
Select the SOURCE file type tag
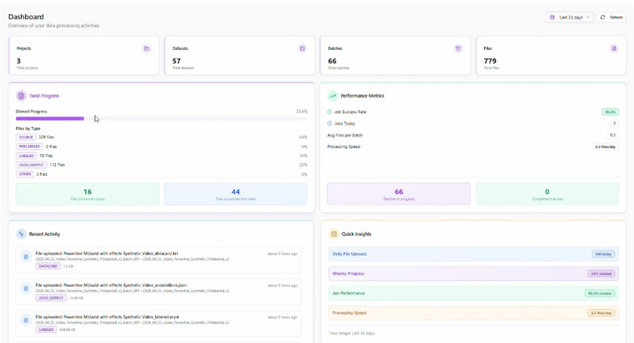click(26, 137)
